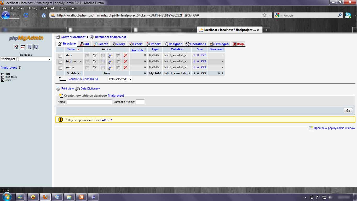The image size is (357, 201).
Task: Search icon for the date table
Action: point(103,55)
